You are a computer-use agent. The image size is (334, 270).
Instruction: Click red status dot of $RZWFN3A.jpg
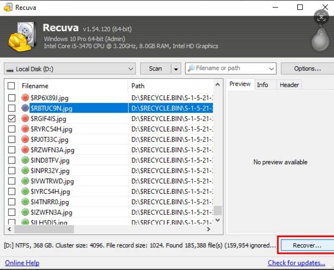tap(25, 150)
